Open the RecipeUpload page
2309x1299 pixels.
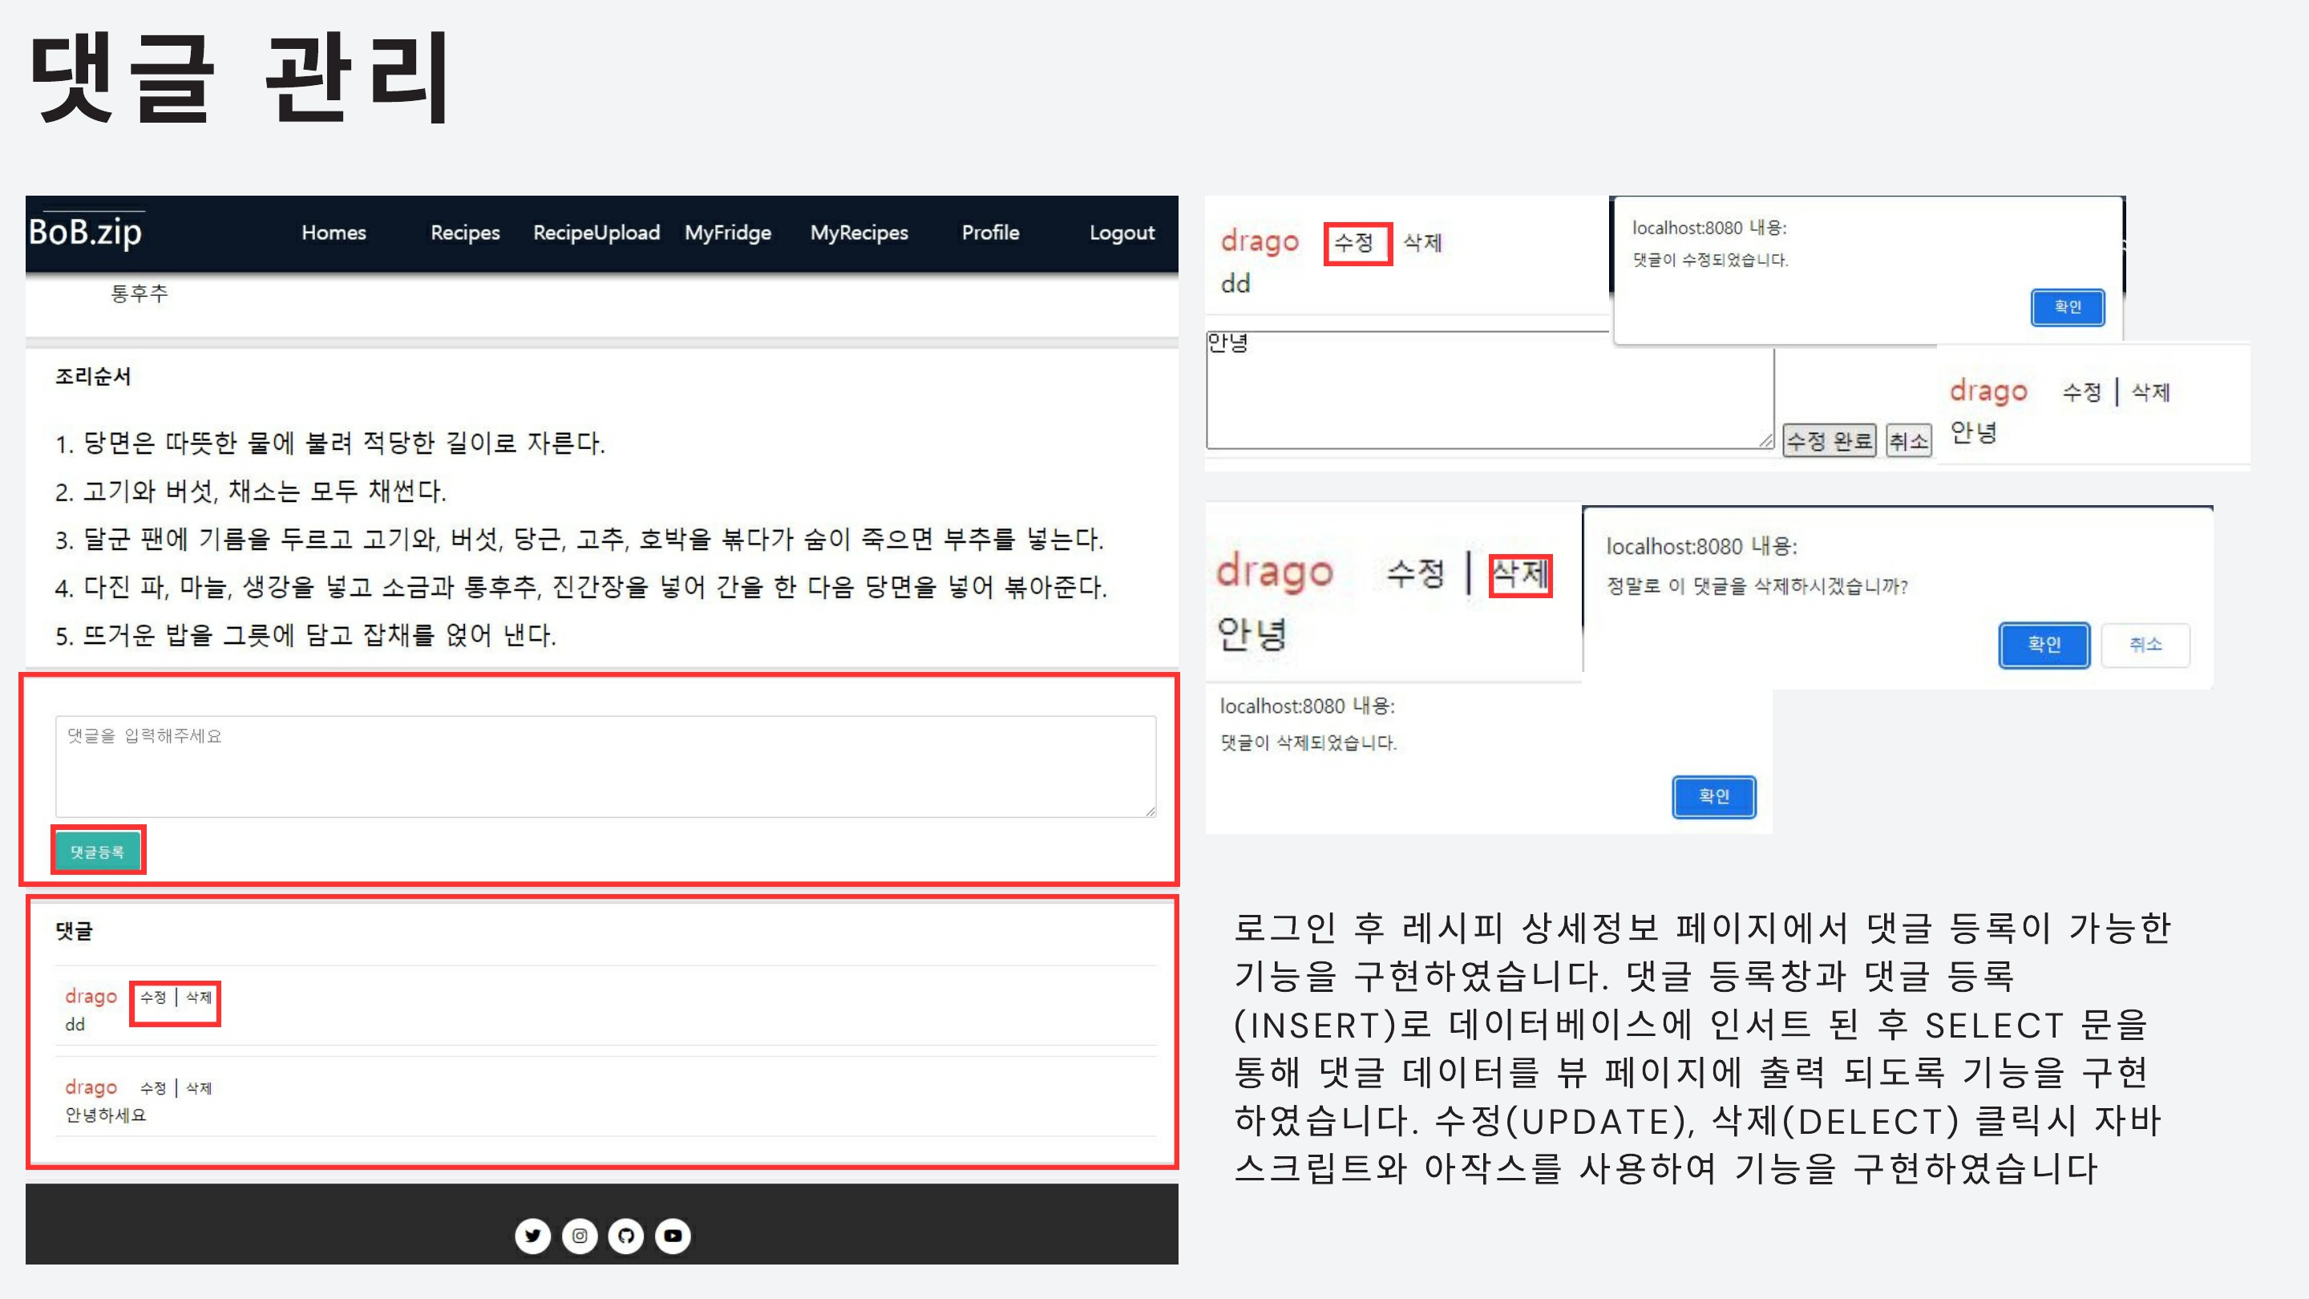click(x=596, y=233)
